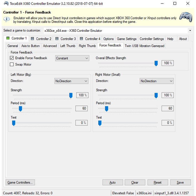Click the app icon in the title bar
The height and width of the screenshot is (196, 196).
pos(5,4)
